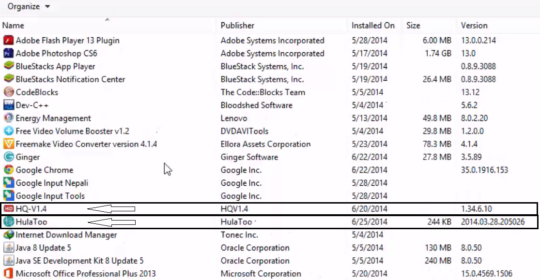Sort by Installed On column header
540x280 pixels.
373,25
